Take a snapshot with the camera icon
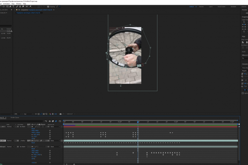Image resolution: width=248 pixels, height=165 pixels. (x=60, y=114)
